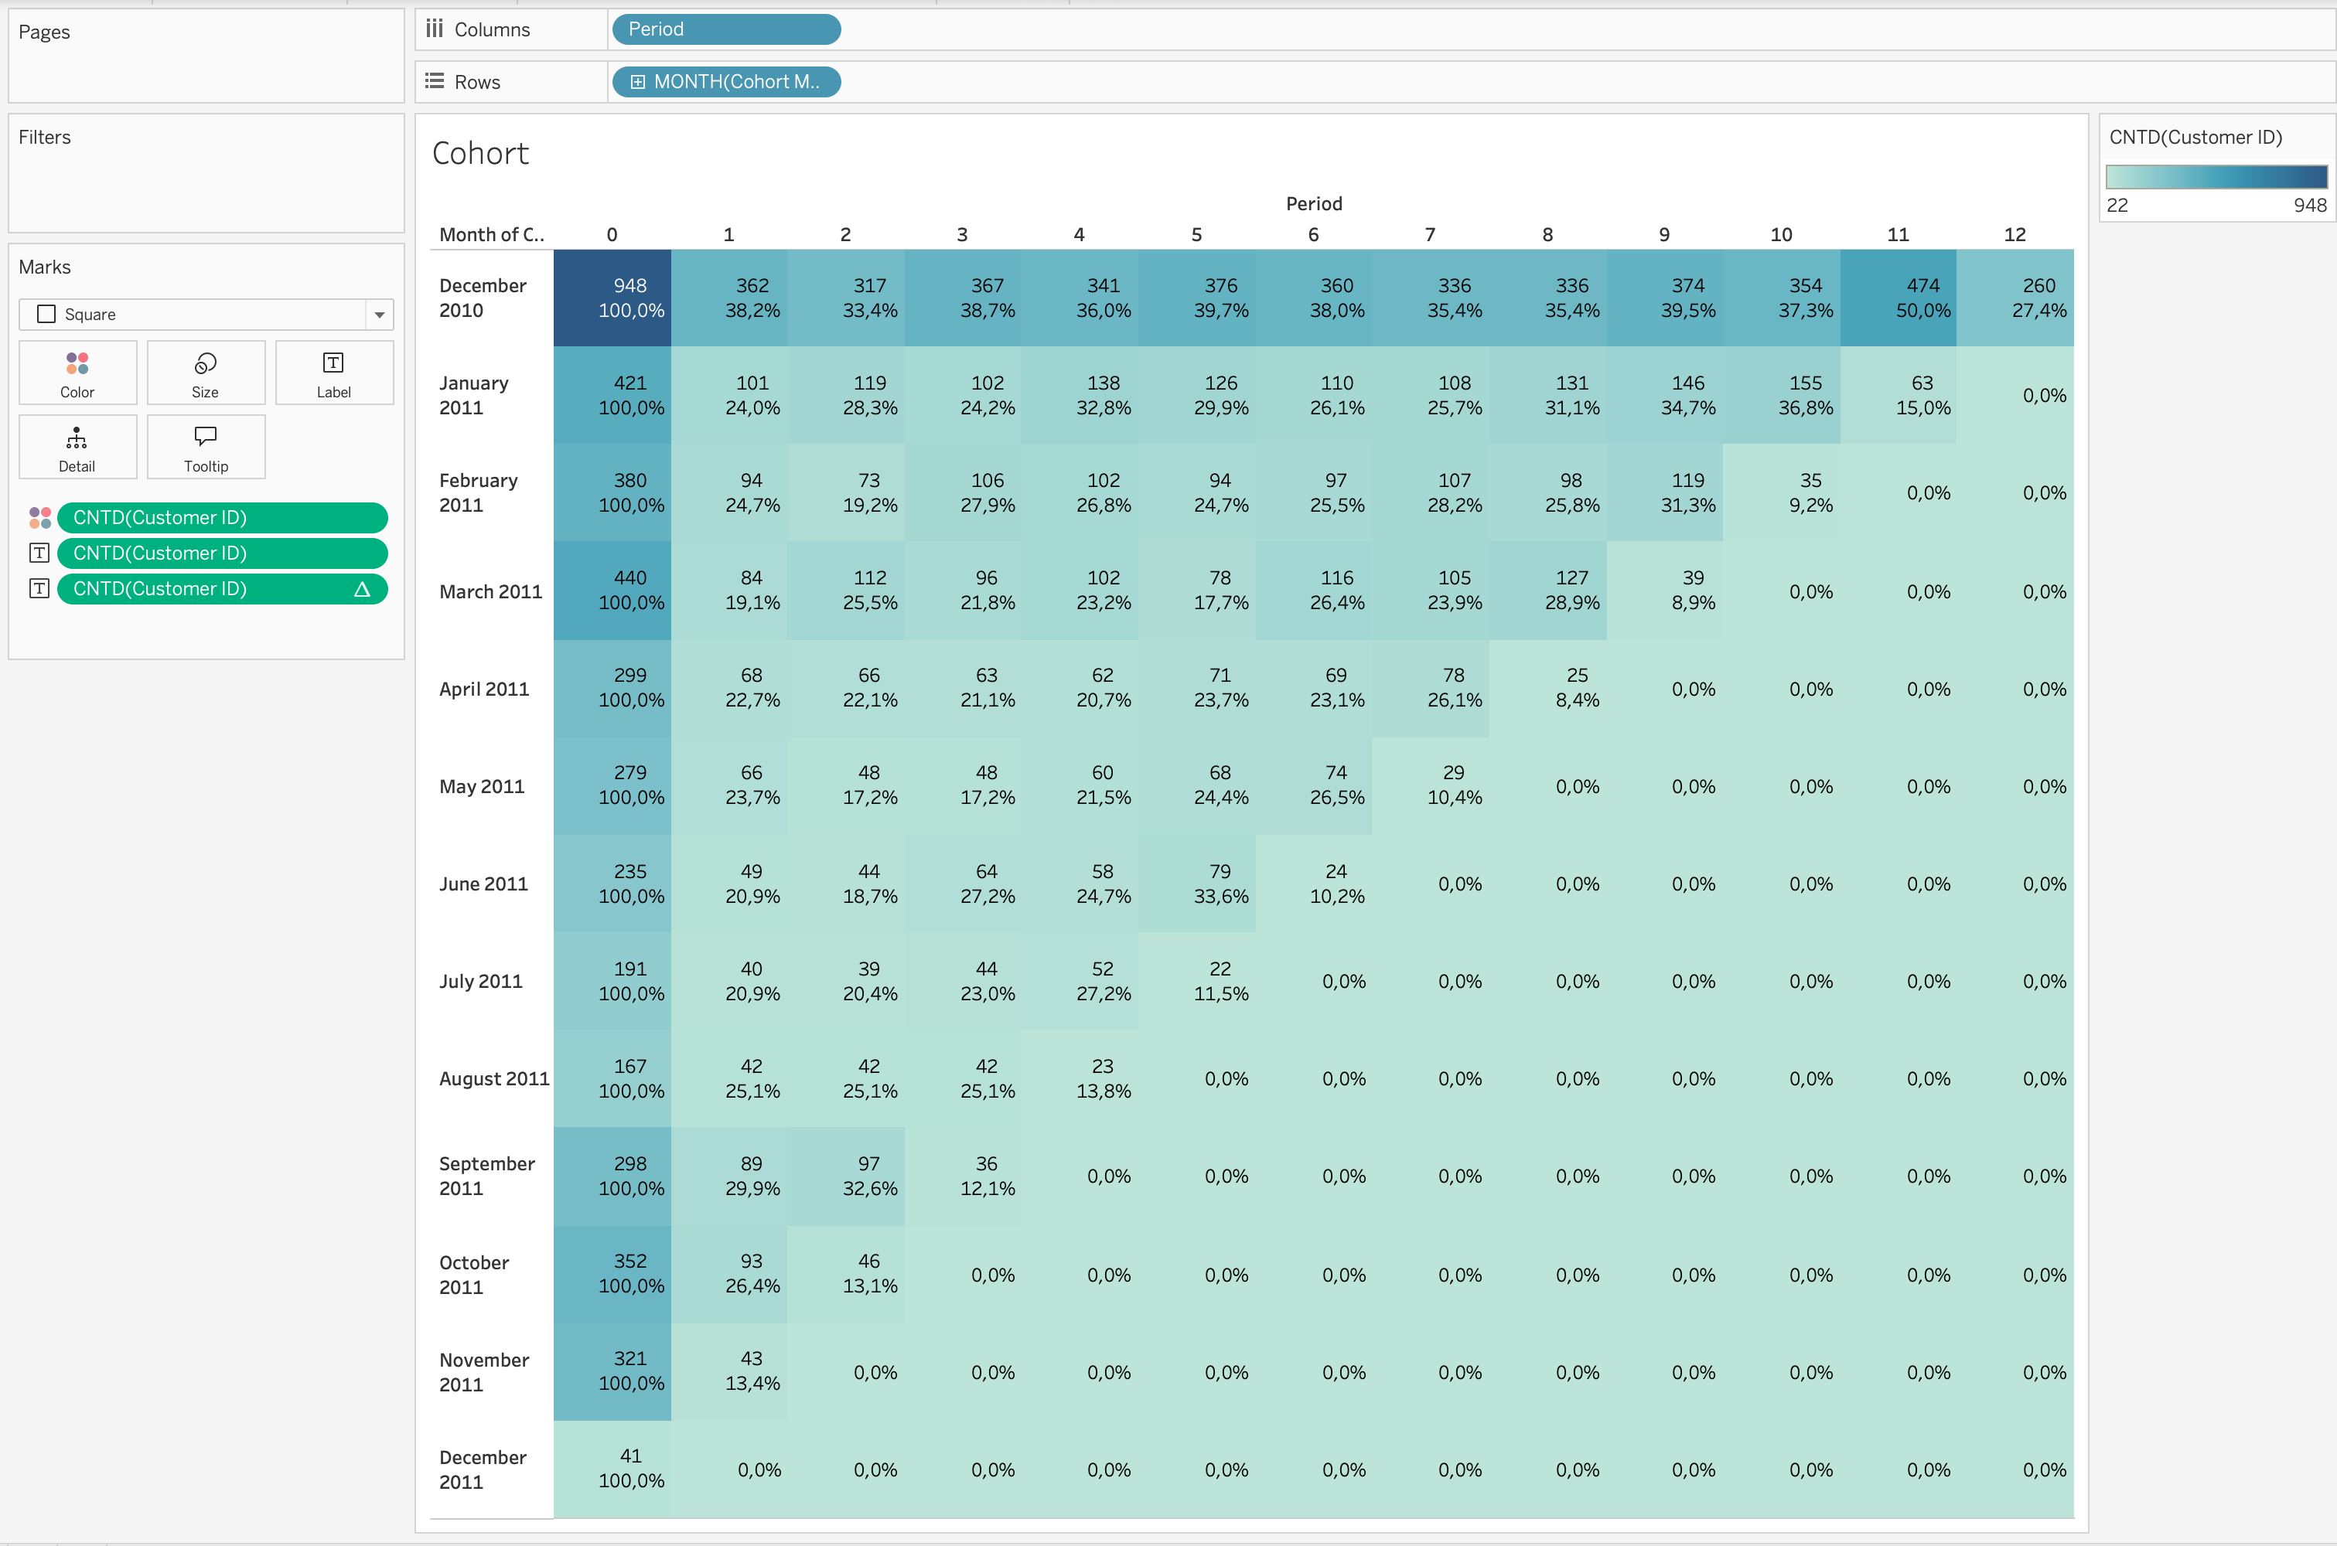2337x1546 pixels.
Task: Select the MONTH(Cohort M.. pill on Rows
Action: pos(735,82)
